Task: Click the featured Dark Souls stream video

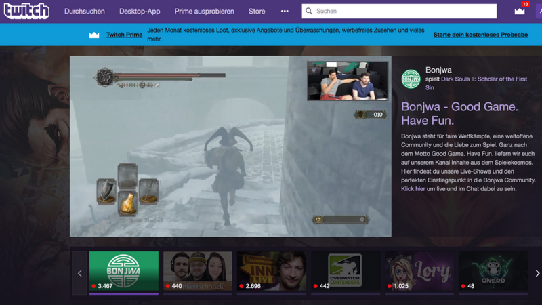Action: coord(230,146)
